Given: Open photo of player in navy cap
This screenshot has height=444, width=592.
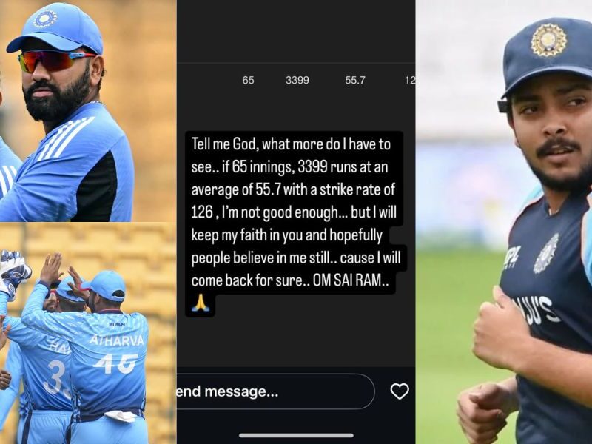Looking at the screenshot, I should [x=504, y=222].
